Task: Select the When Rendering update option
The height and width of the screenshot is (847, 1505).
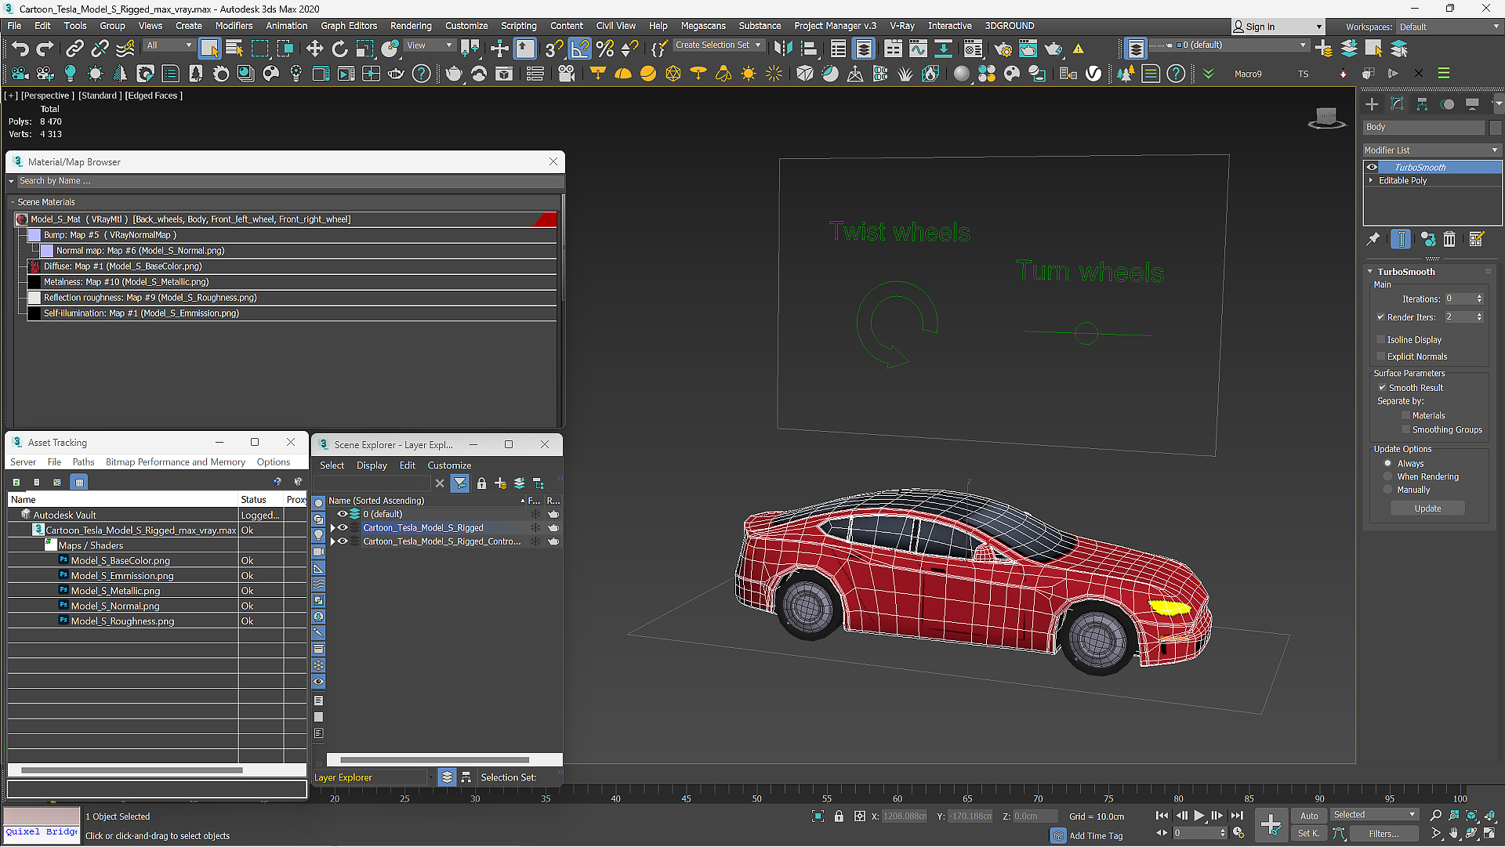Action: tap(1388, 476)
